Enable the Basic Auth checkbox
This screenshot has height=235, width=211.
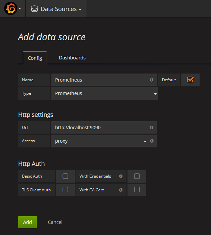(65, 176)
